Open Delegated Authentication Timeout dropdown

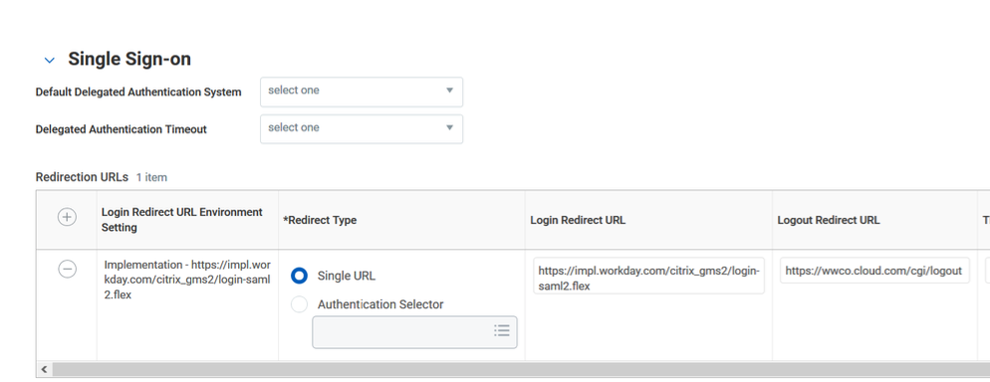[x=362, y=128]
